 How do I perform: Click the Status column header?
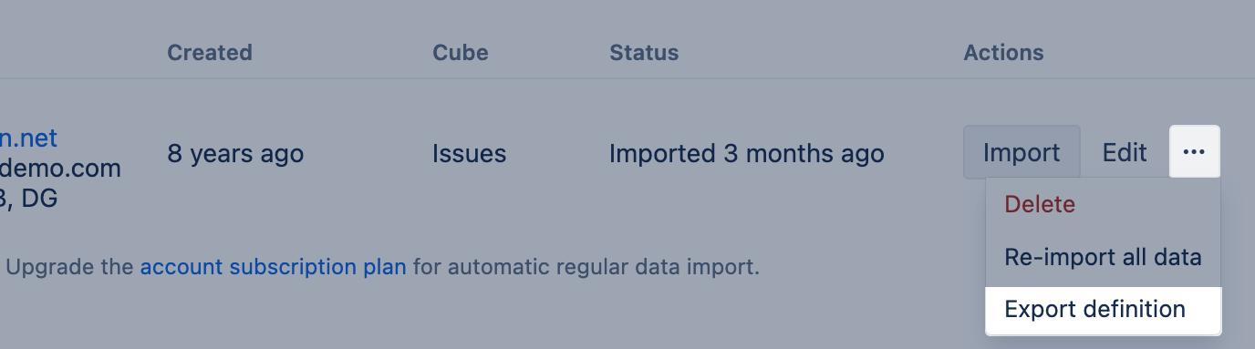pos(644,53)
